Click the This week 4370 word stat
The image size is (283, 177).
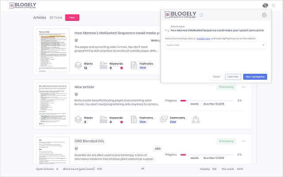click(x=232, y=169)
